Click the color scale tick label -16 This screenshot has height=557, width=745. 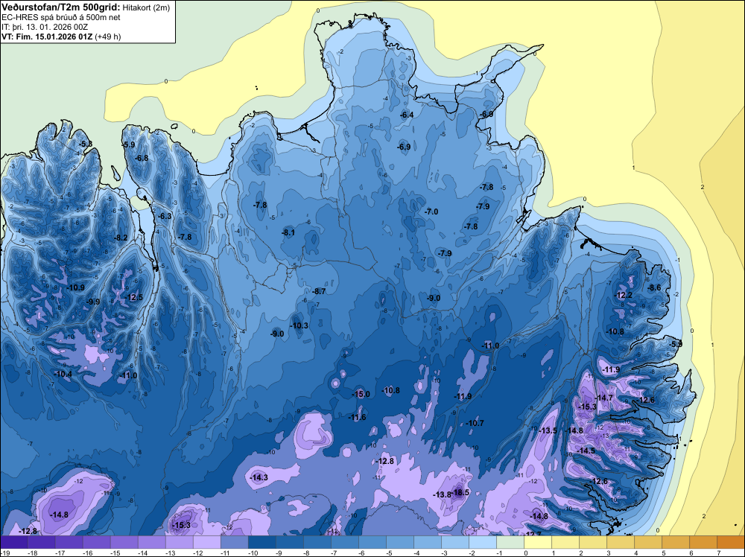click(x=88, y=553)
